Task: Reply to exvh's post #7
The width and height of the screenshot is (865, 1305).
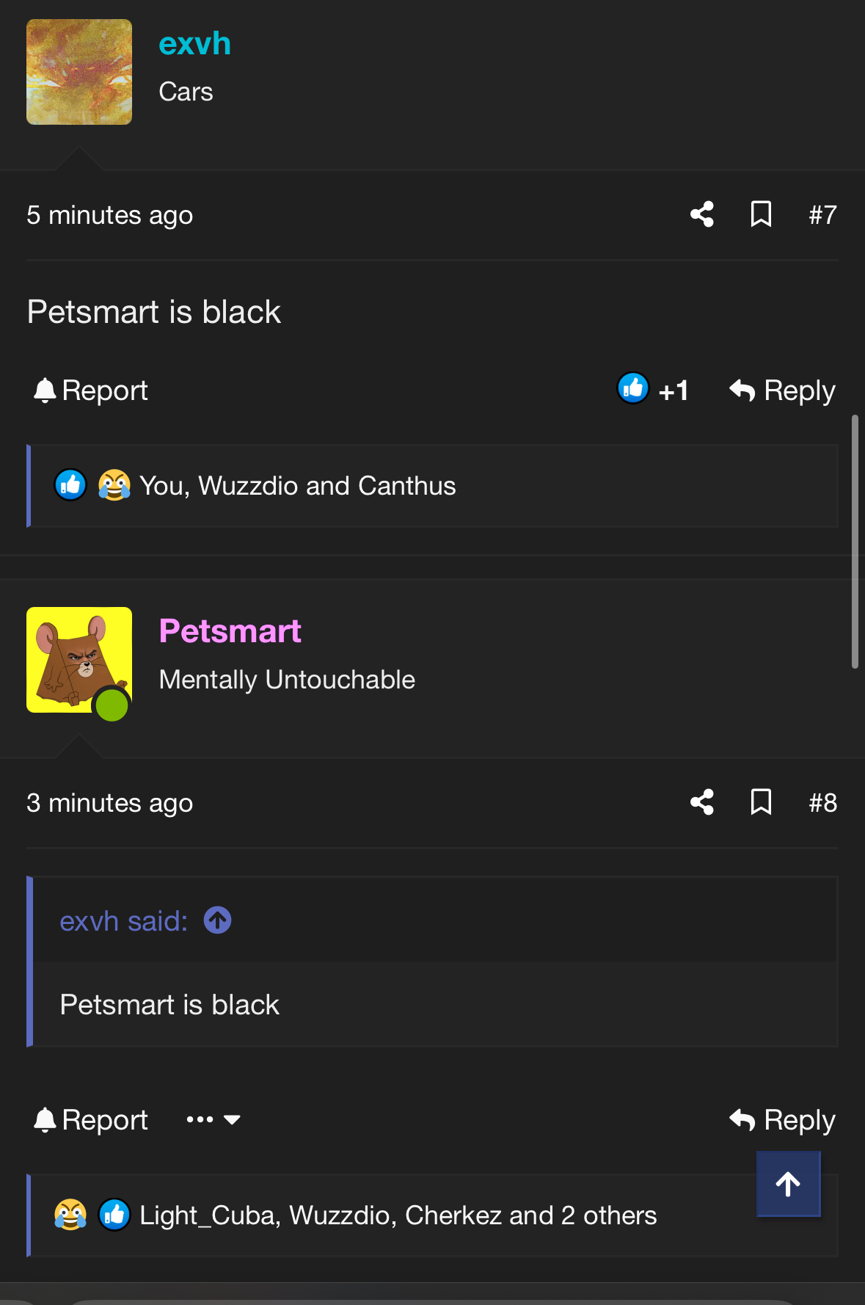Action: point(782,390)
